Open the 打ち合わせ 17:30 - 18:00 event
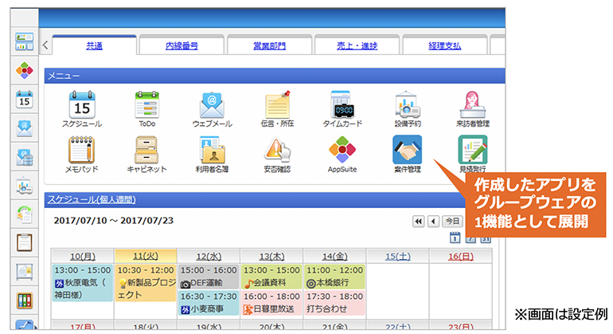613x334 pixels. point(334,303)
